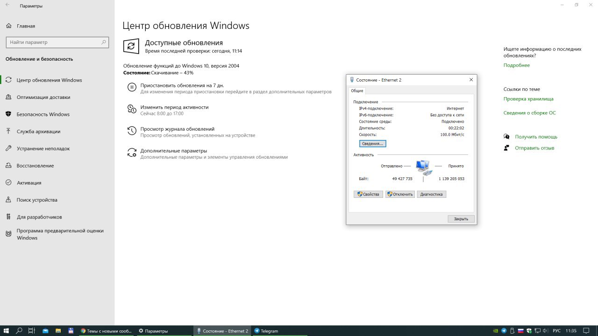
Task: Click the search magnifier in Найти параметр
Action: pos(104,42)
